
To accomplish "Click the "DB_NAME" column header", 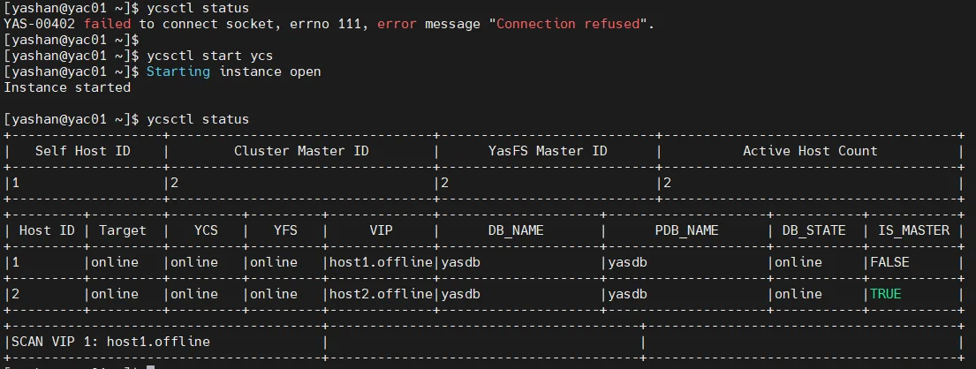I will (x=516, y=231).
